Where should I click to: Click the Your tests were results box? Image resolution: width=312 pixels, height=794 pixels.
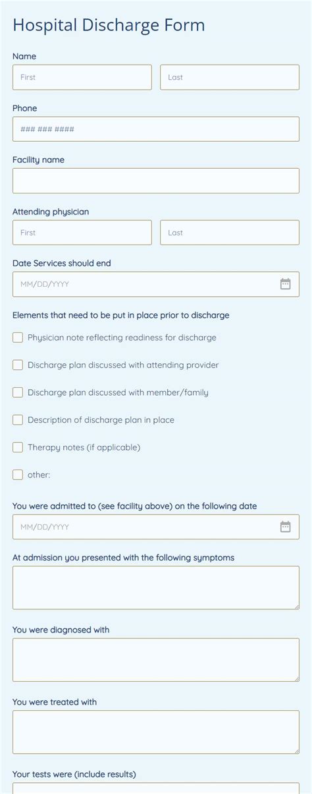(156, 788)
